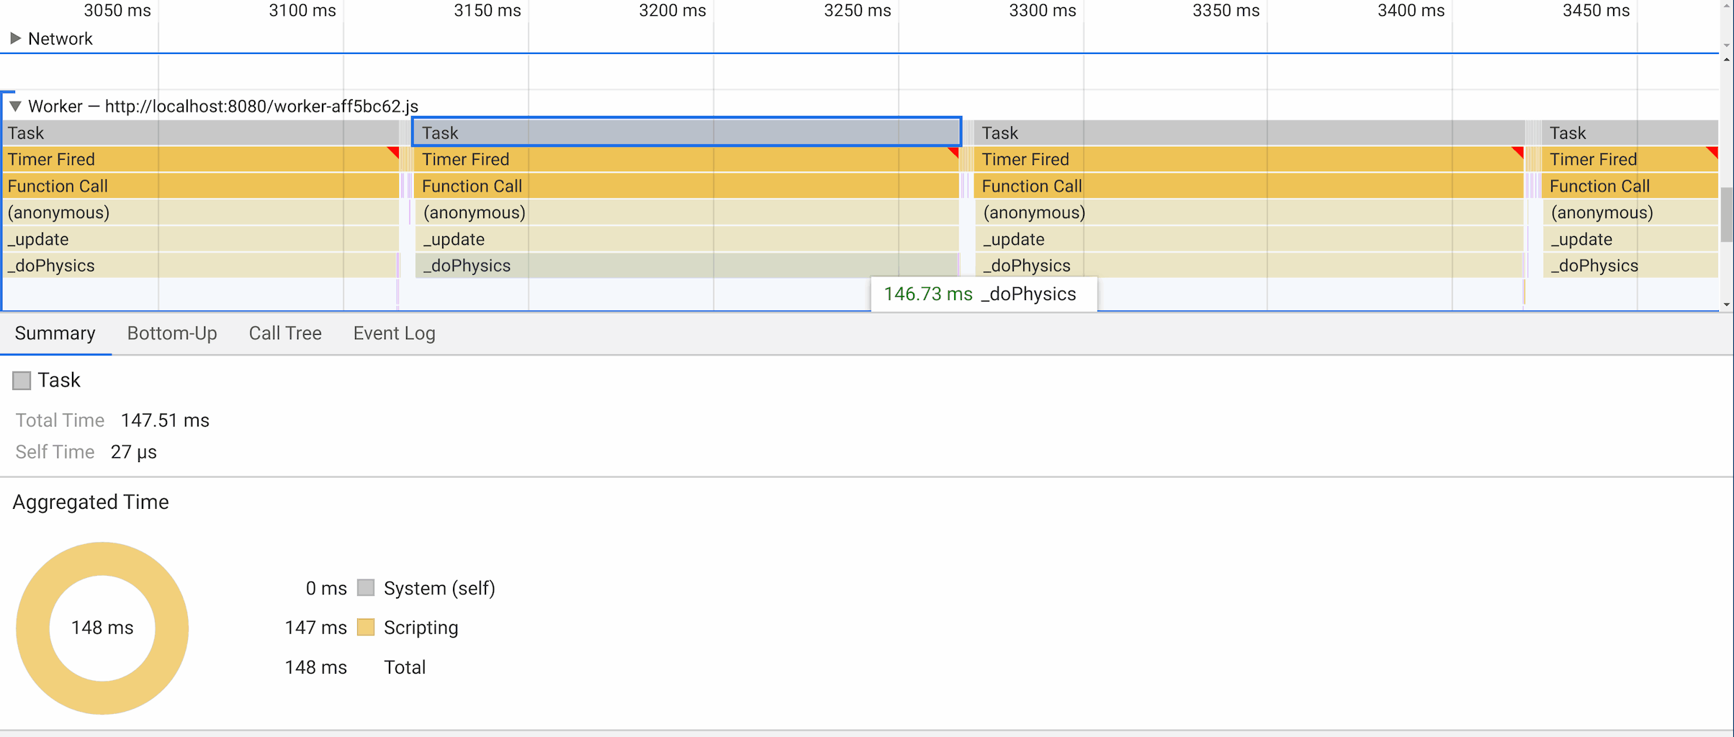Select the Event Log tab
The image size is (1734, 737).
click(x=394, y=333)
